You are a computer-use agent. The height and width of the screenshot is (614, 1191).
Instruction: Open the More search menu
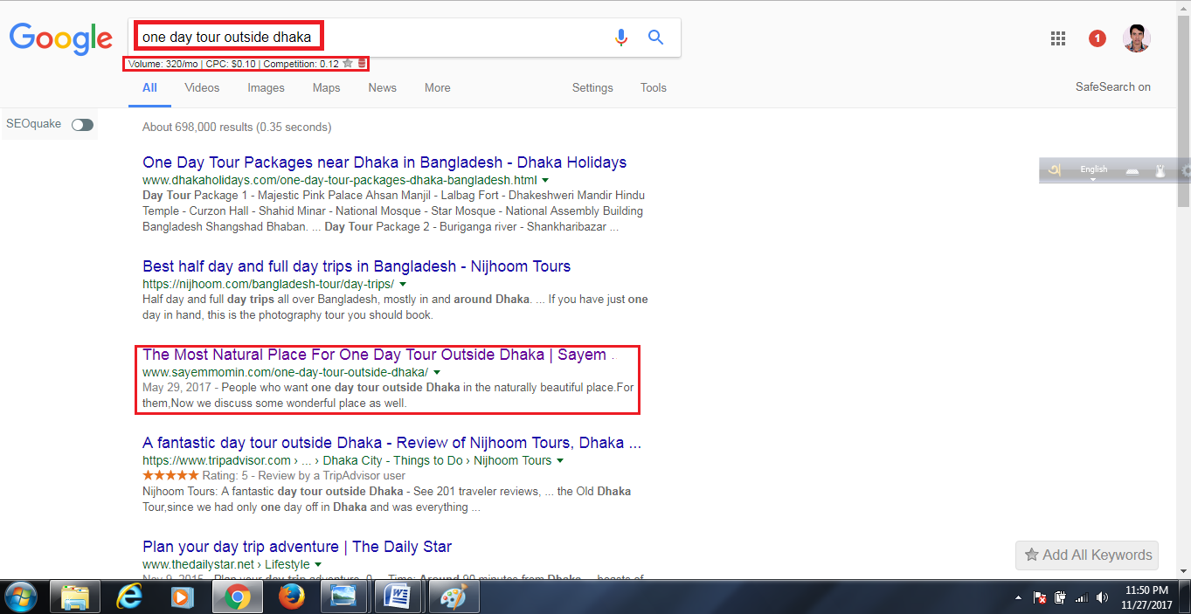438,87
